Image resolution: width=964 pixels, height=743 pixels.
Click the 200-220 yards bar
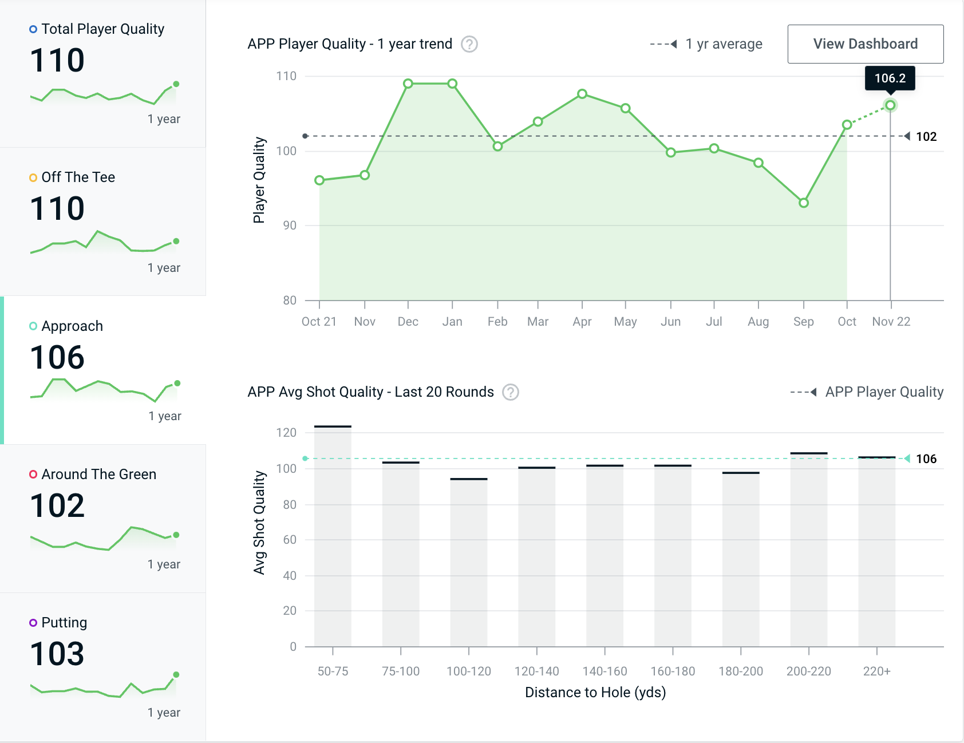(x=808, y=550)
